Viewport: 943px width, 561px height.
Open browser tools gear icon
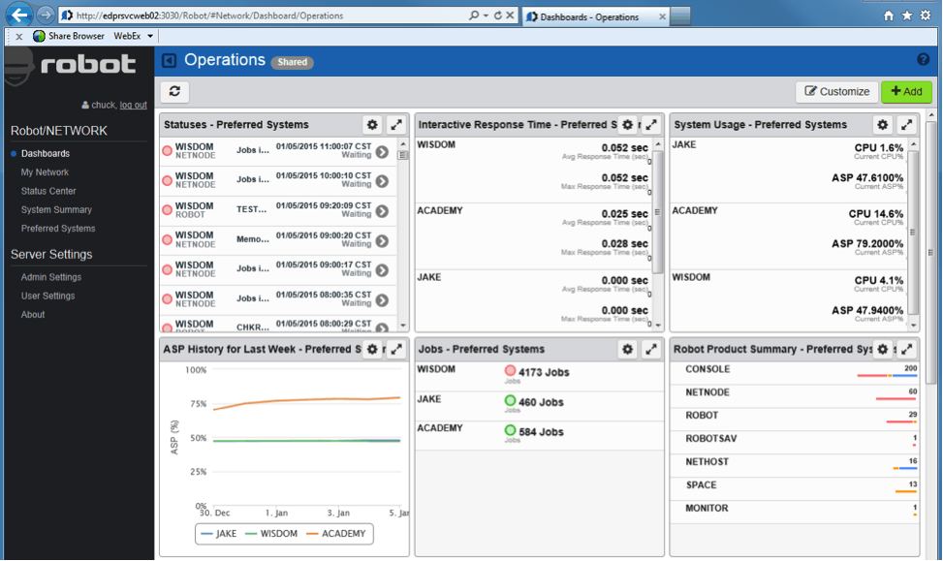point(926,16)
